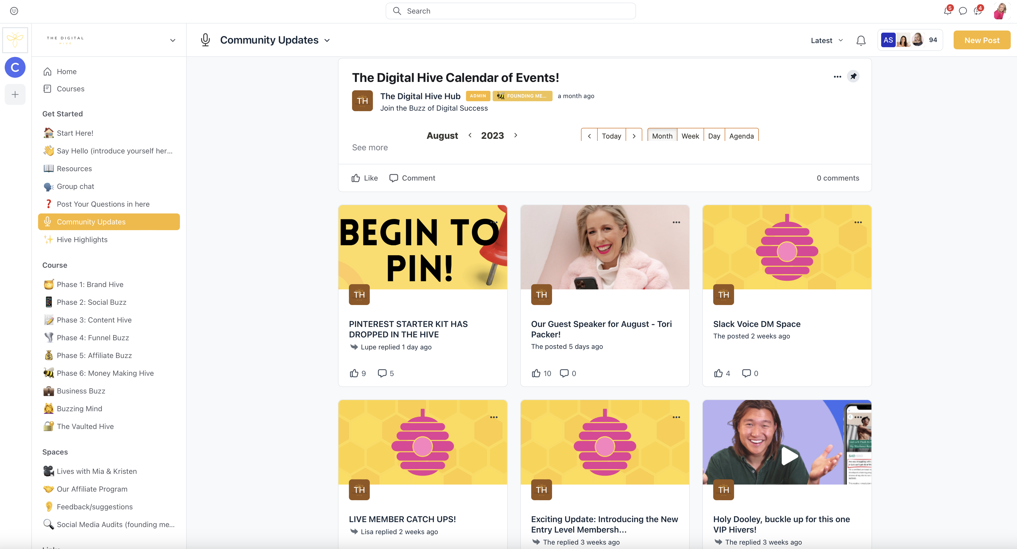1017x549 pixels.
Task: Open The Digital Hive Calendar of Events post
Action: (455, 77)
